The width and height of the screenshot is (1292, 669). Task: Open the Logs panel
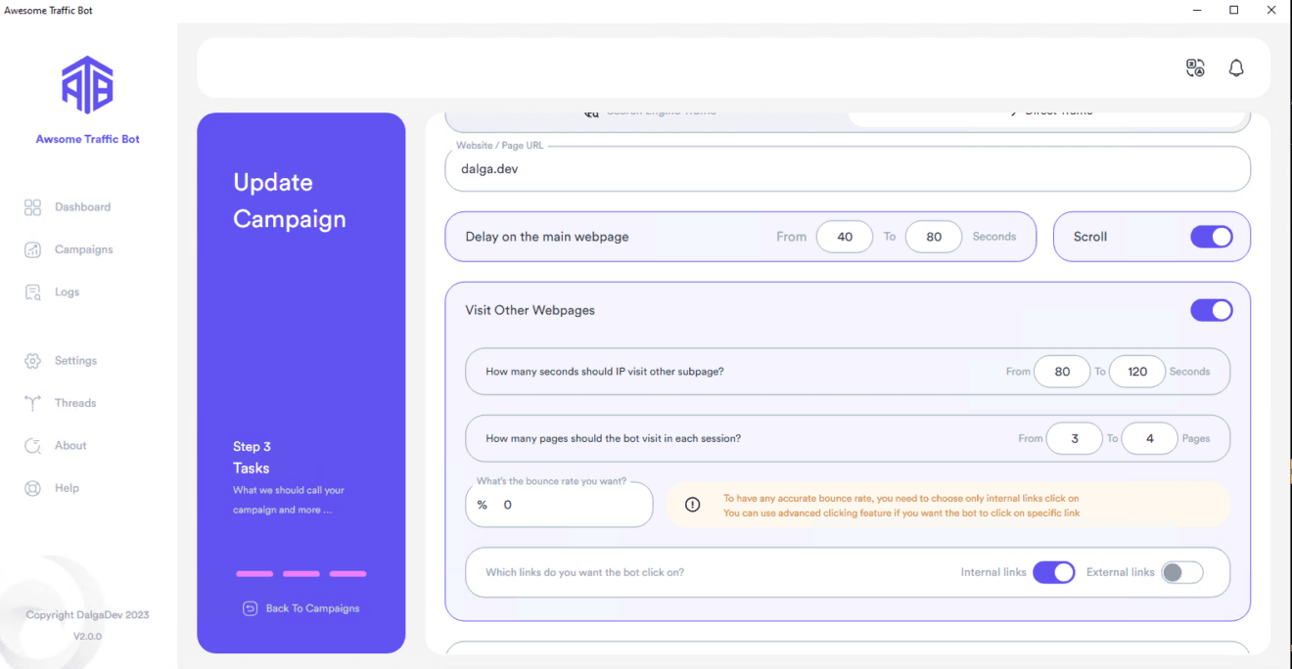click(x=69, y=291)
